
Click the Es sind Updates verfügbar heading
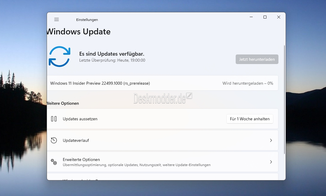(112, 54)
